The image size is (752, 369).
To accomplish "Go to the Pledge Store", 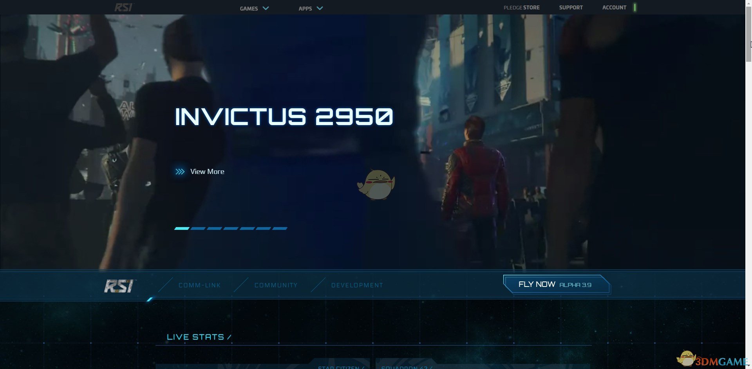I will (521, 7).
